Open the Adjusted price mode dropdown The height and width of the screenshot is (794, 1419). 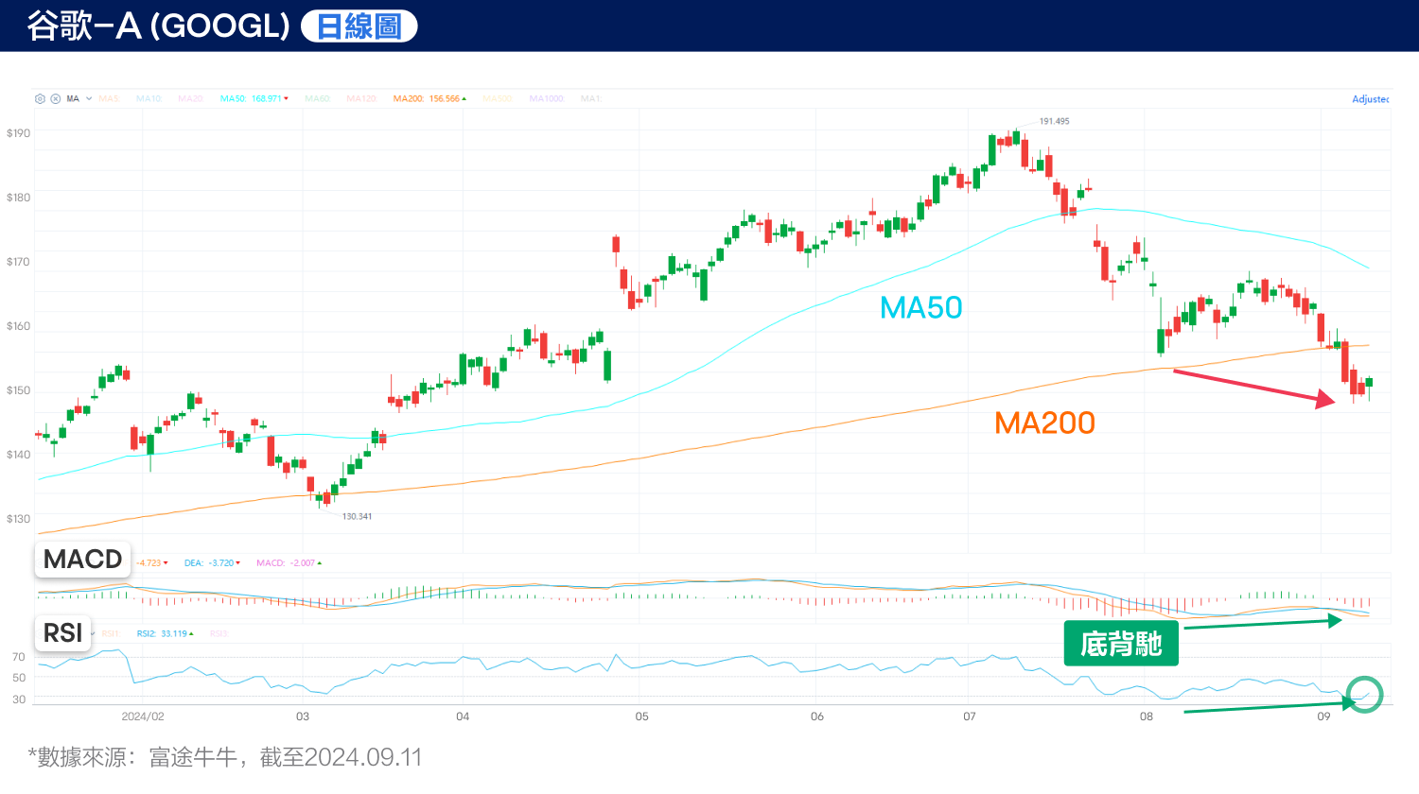(x=1369, y=98)
